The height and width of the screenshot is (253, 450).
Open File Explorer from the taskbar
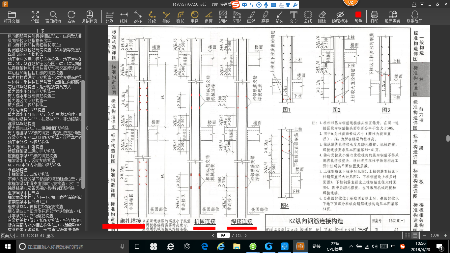point(237,246)
